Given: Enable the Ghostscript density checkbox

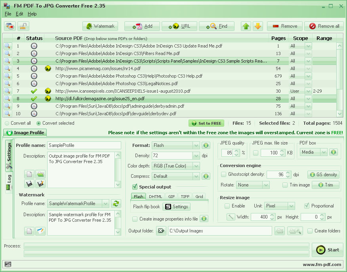Looking at the screenshot, I should pyautogui.click(x=224, y=174).
